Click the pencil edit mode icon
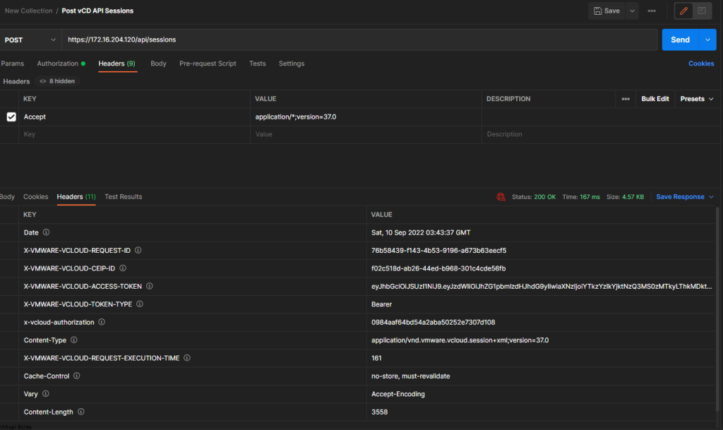723x430 pixels. coord(683,11)
